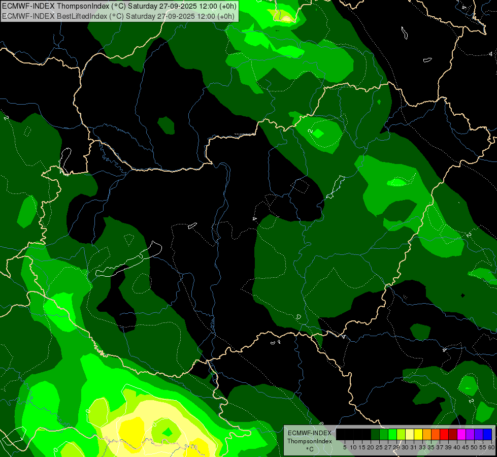Pick the dark red legend swatch (39–40)

pyautogui.click(x=453, y=434)
